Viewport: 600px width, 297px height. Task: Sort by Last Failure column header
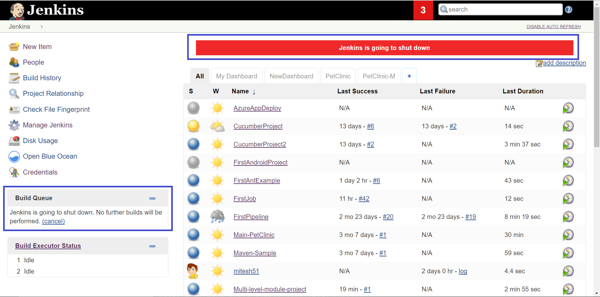coord(437,91)
